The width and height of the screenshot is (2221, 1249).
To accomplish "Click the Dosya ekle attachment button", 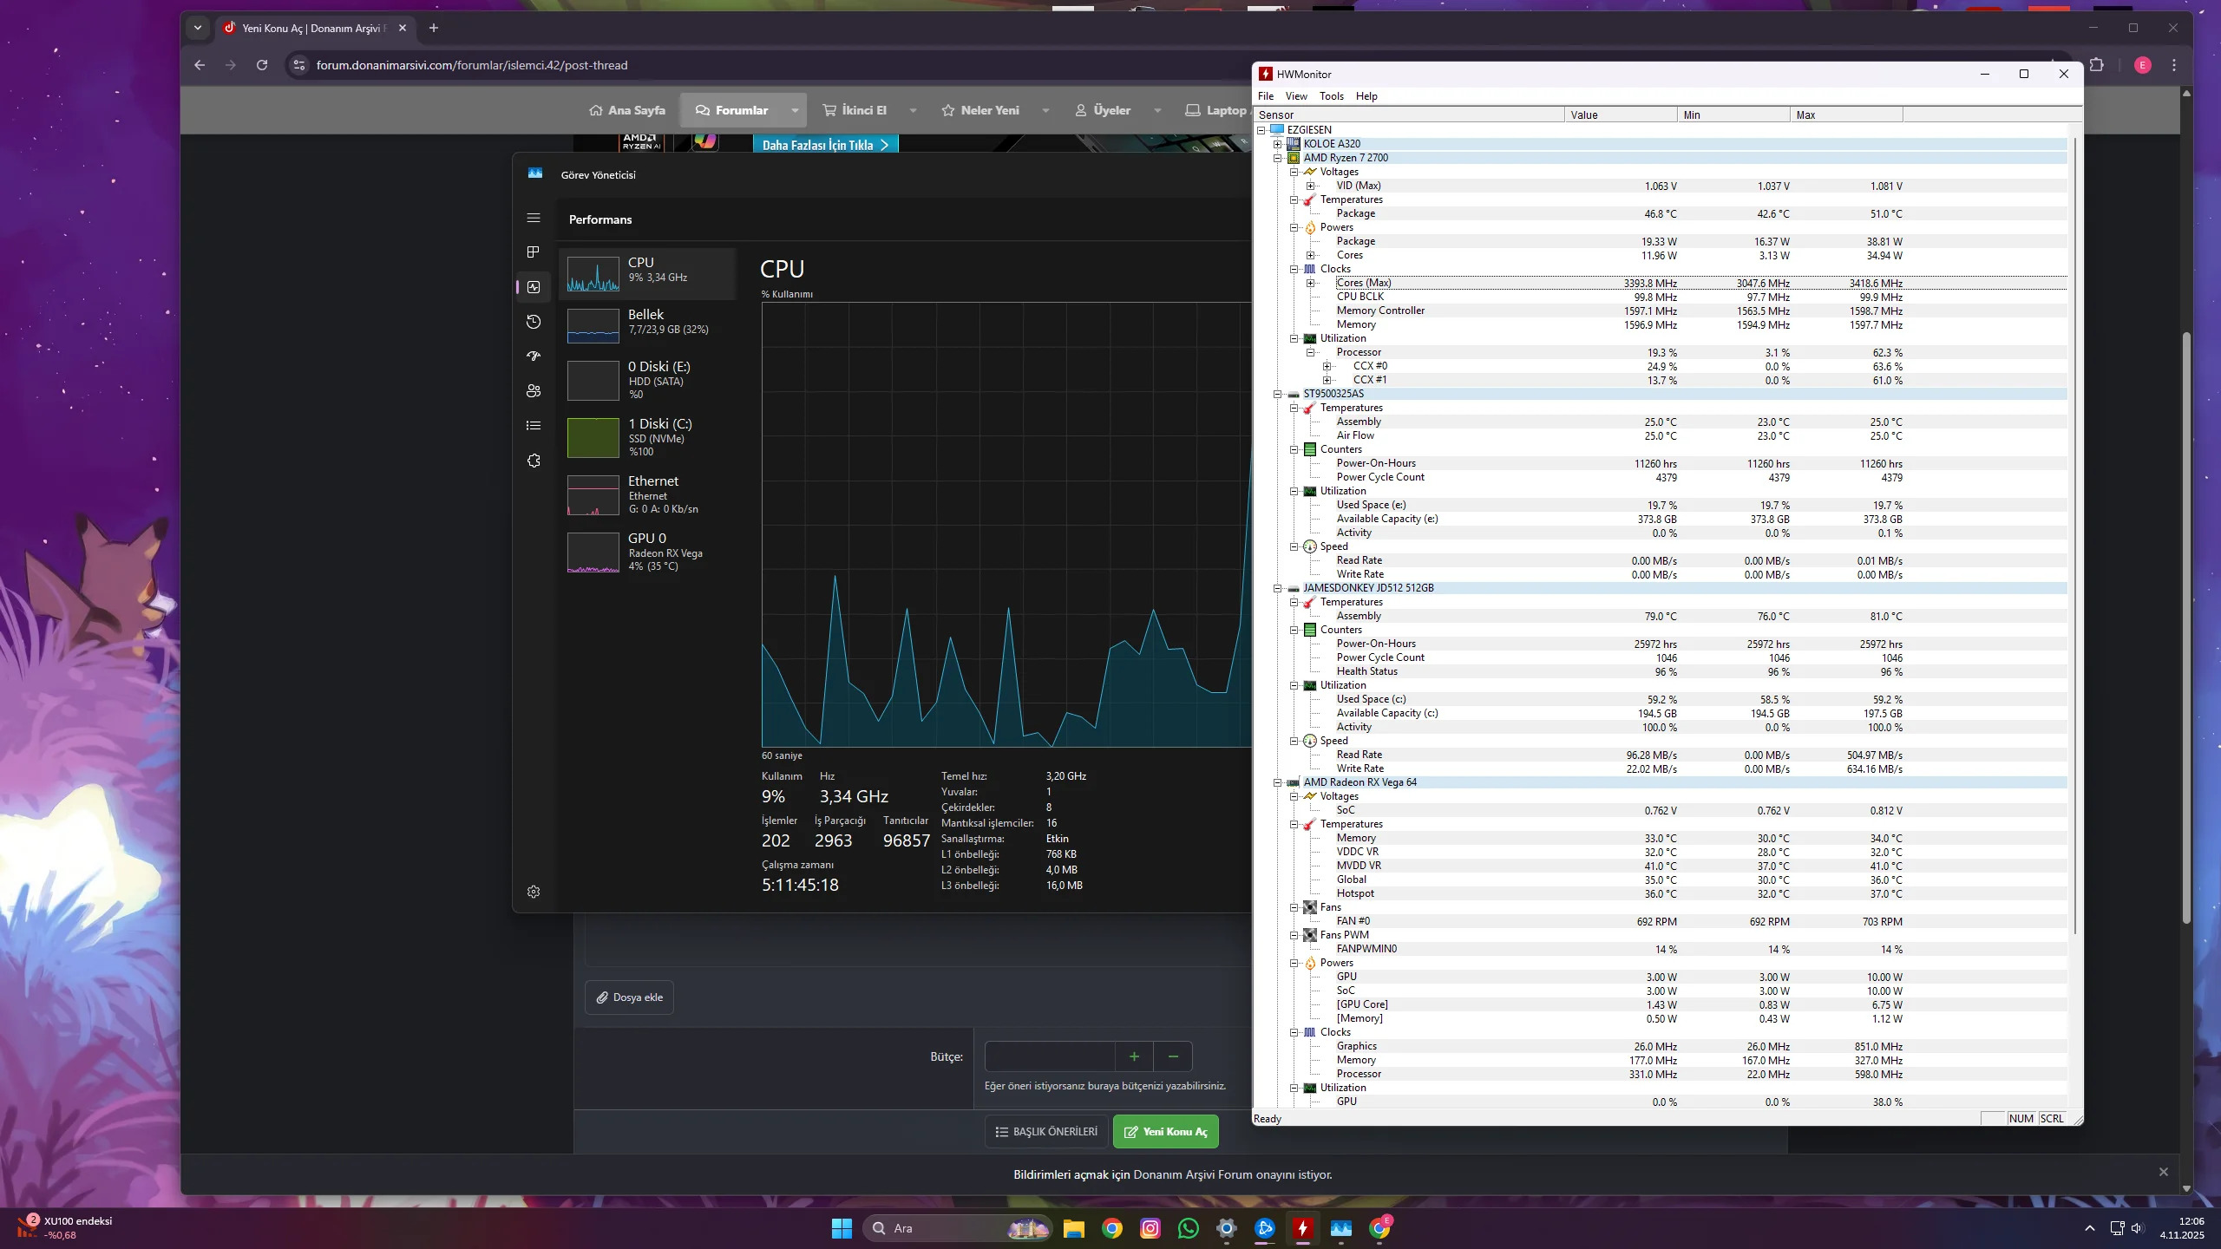I will (x=629, y=997).
